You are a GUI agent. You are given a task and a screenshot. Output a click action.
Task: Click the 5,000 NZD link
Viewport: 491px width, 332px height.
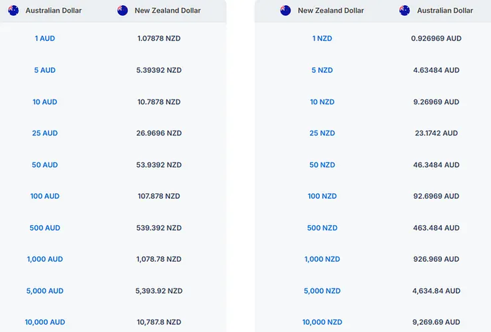tap(322, 291)
